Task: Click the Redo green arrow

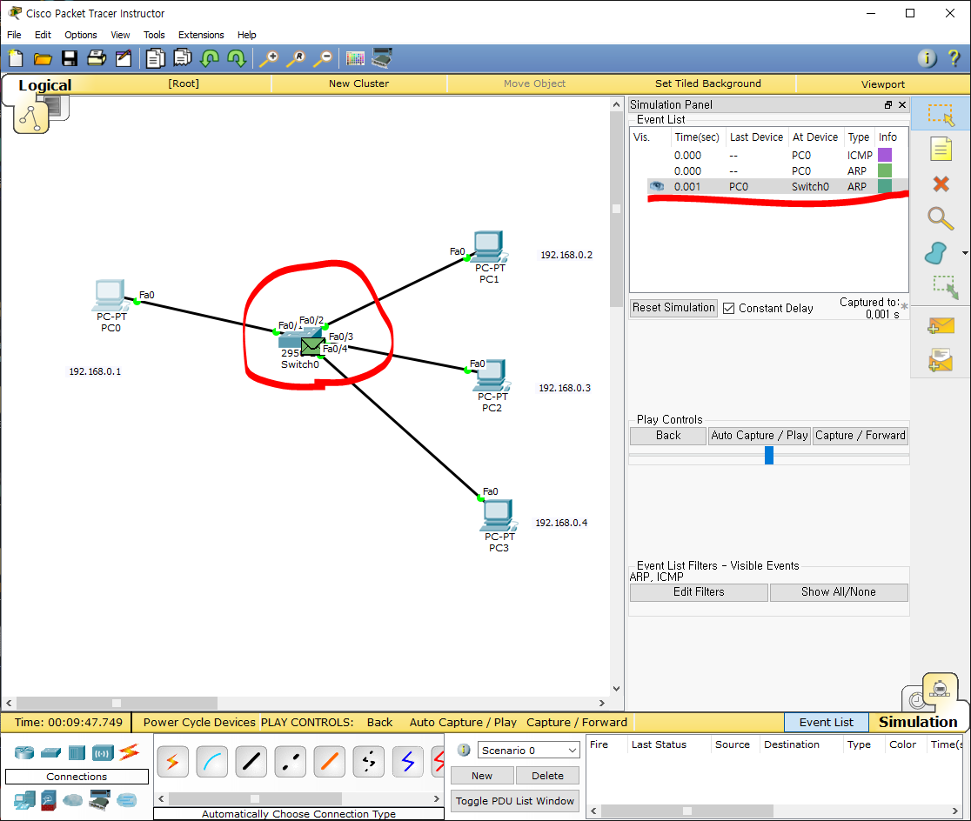Action: pos(237,59)
